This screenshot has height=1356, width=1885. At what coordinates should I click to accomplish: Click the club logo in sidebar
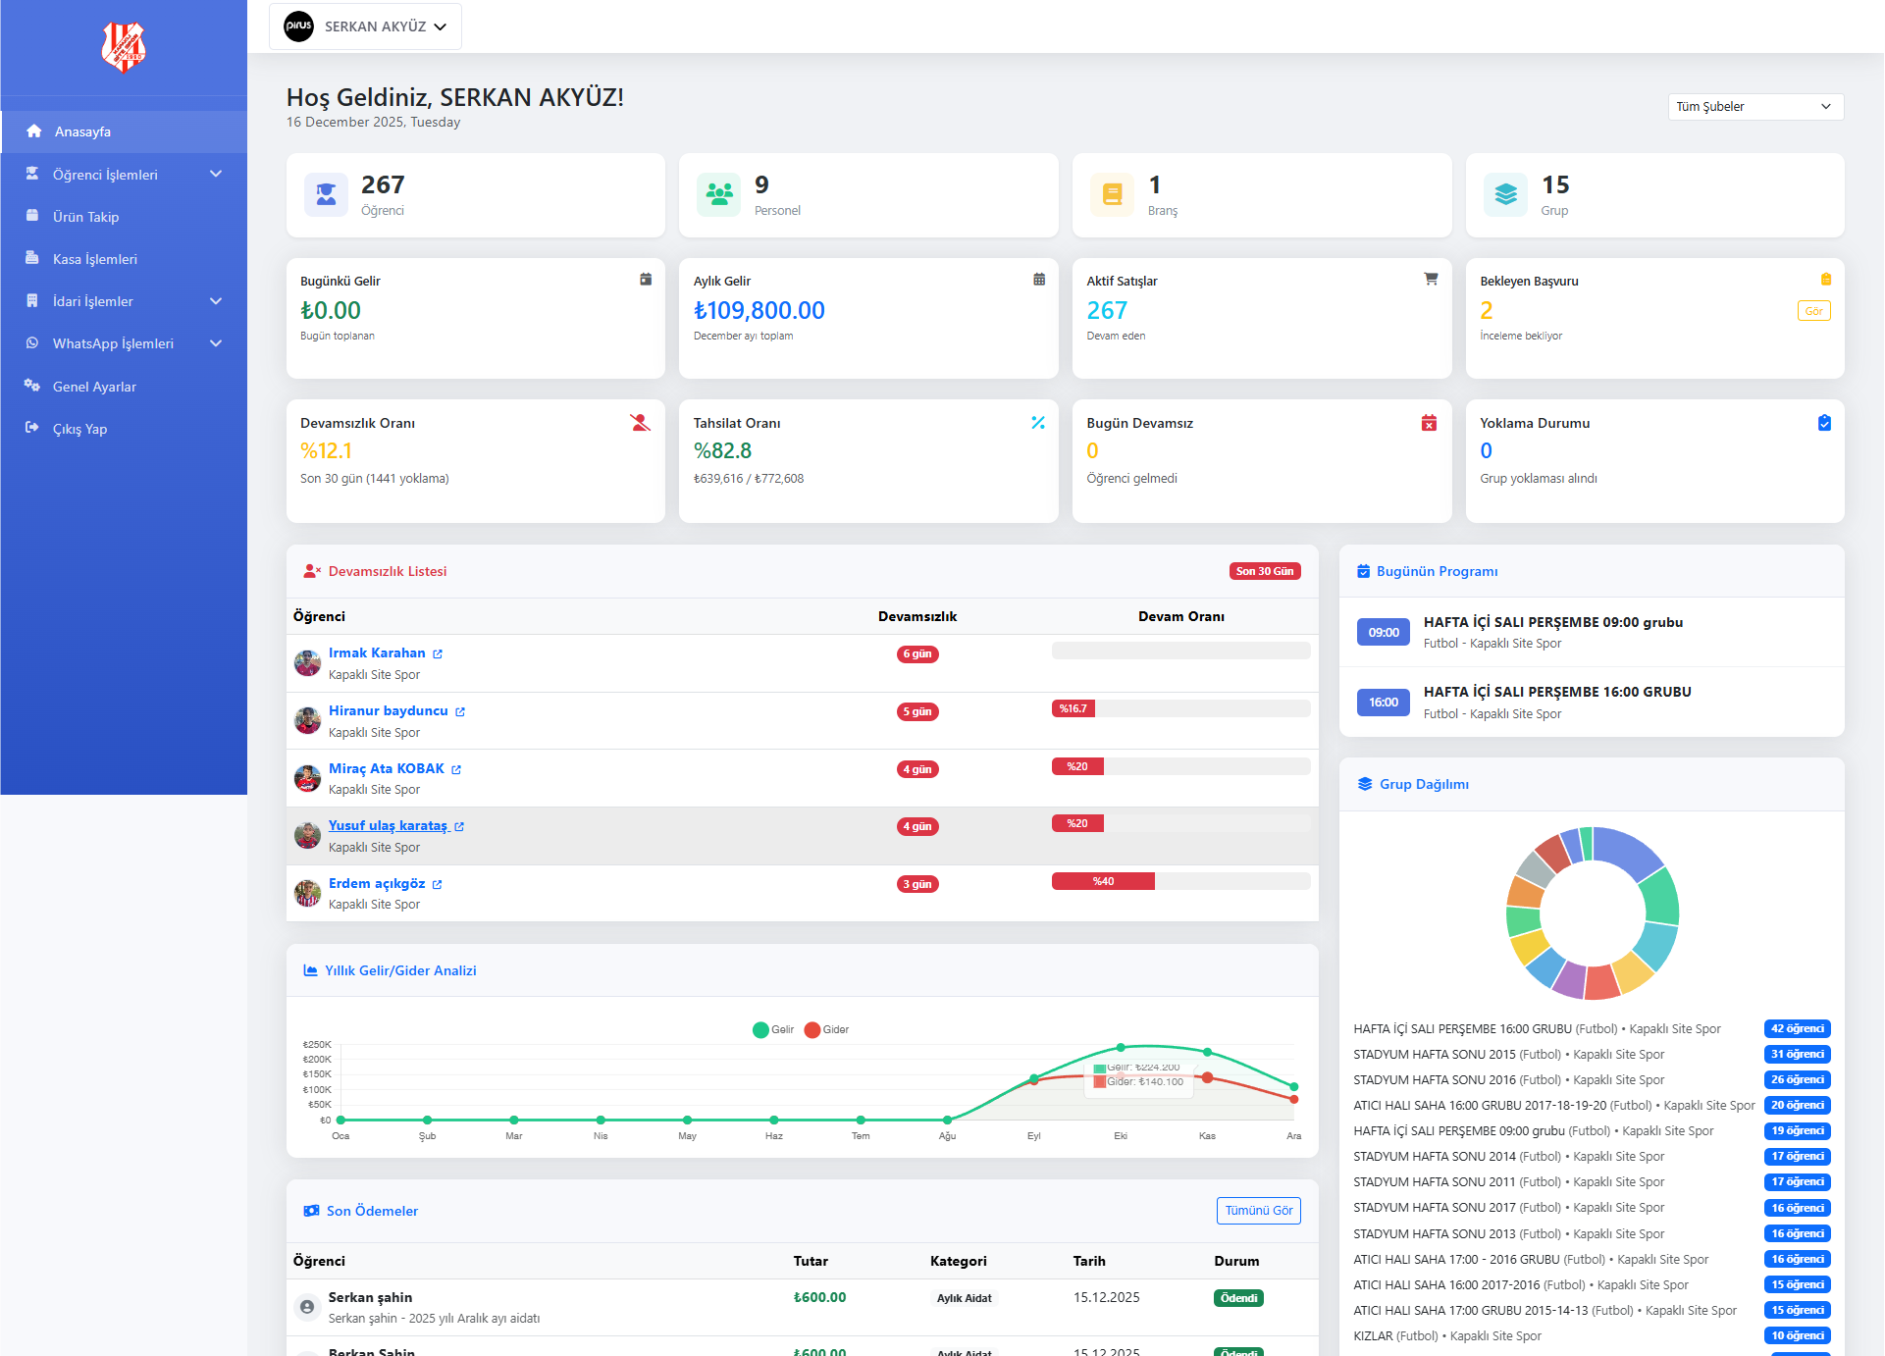(x=124, y=47)
